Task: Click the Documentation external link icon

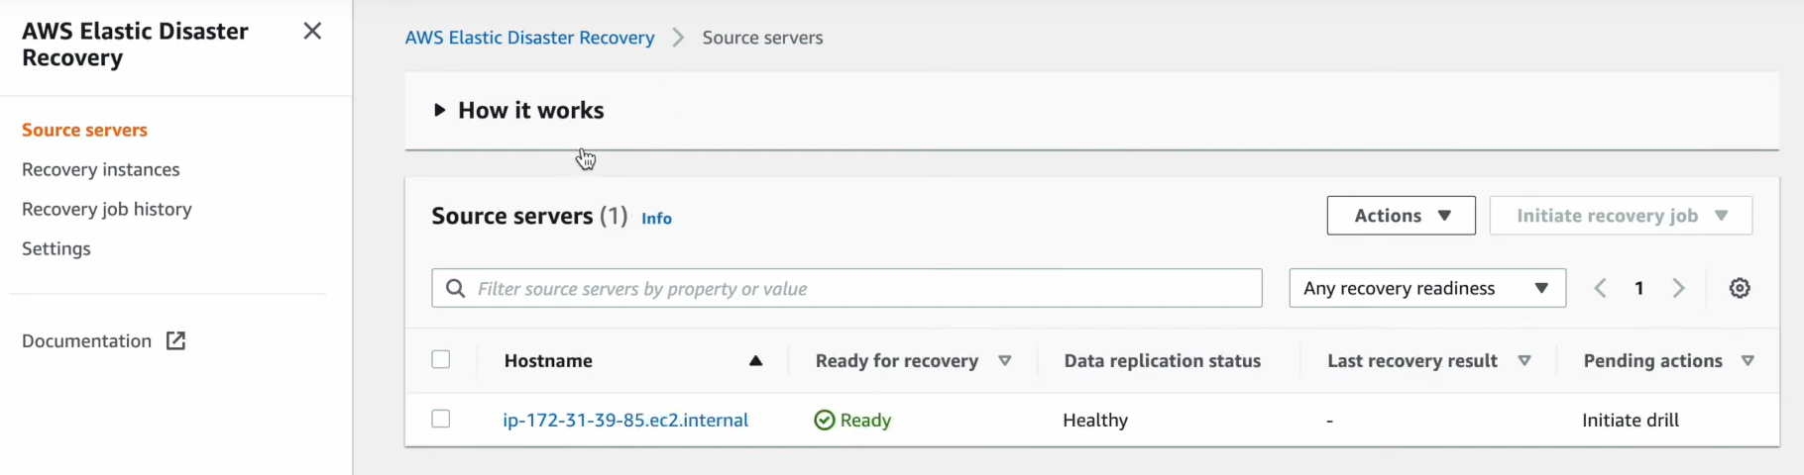Action: click(175, 340)
